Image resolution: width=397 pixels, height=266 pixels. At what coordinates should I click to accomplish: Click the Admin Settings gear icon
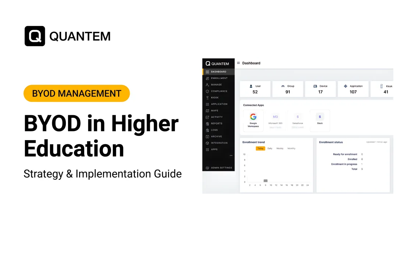click(x=207, y=168)
